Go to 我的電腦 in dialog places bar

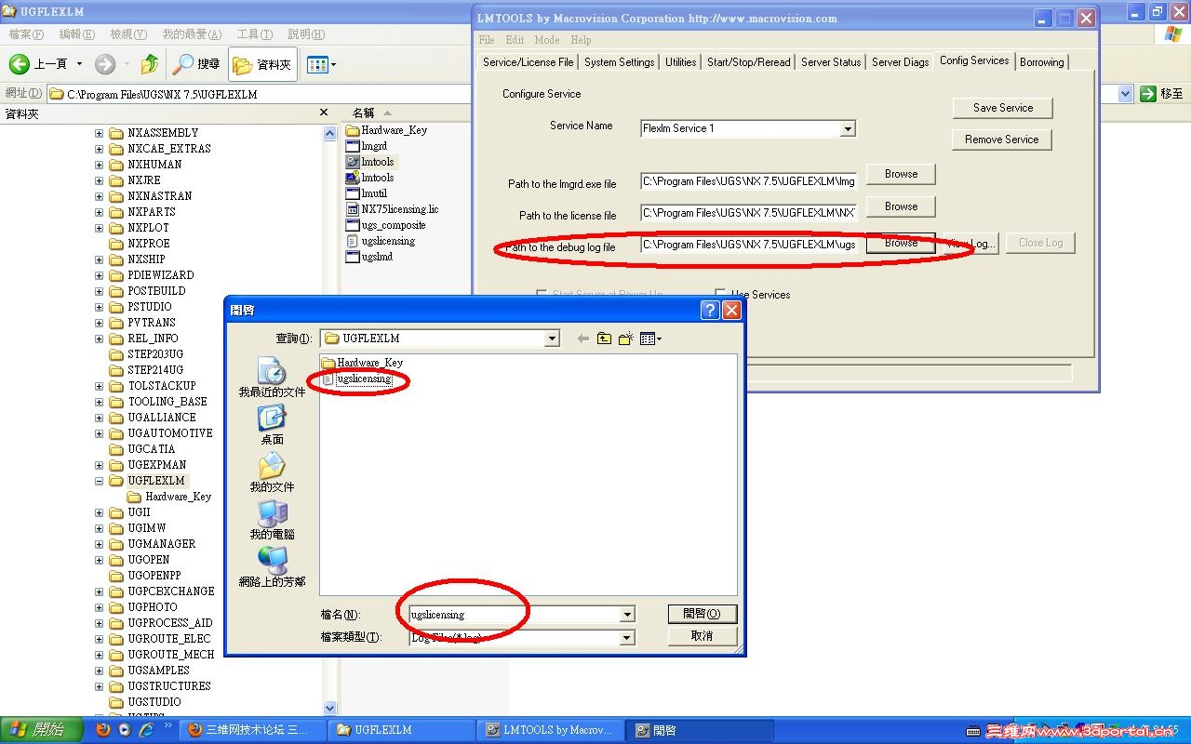click(x=272, y=520)
